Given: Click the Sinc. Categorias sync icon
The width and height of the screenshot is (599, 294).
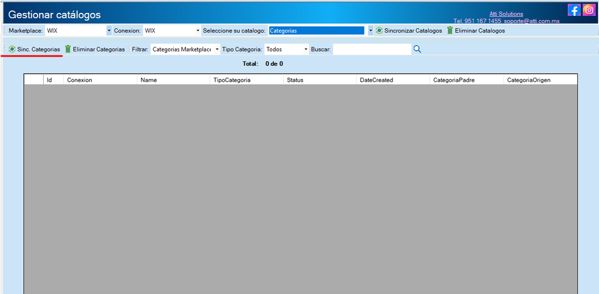Looking at the screenshot, I should tap(12, 49).
